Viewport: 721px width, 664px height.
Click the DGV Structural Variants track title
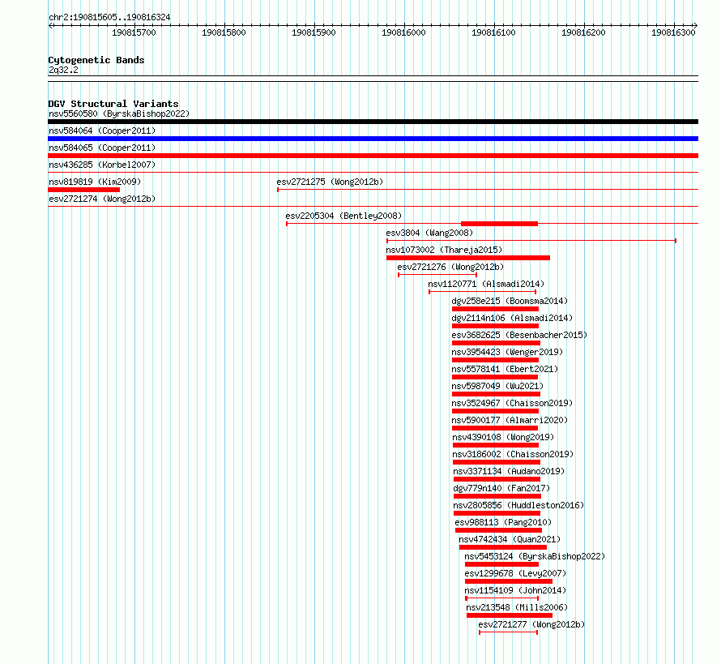pyautogui.click(x=113, y=104)
